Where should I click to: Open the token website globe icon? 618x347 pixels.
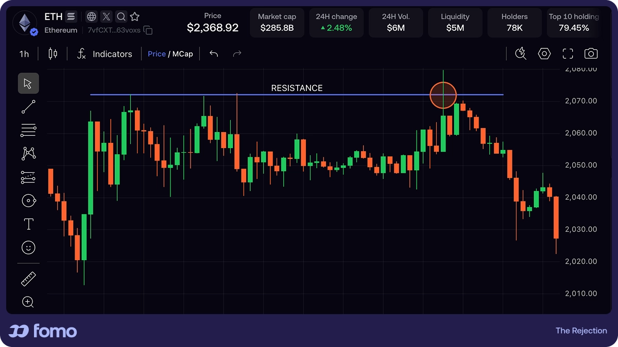tap(91, 17)
